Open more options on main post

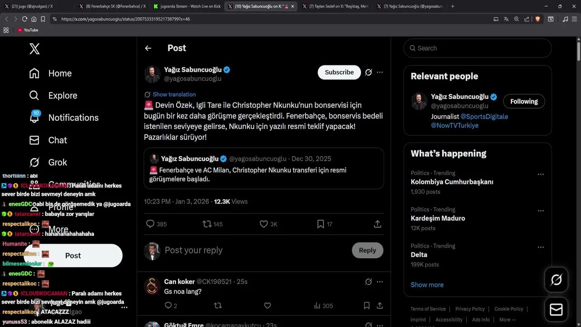tap(380, 72)
